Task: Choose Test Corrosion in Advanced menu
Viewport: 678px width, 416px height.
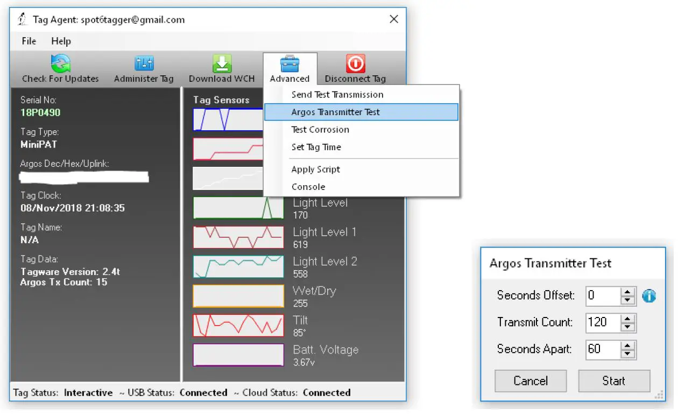Action: 361,130
